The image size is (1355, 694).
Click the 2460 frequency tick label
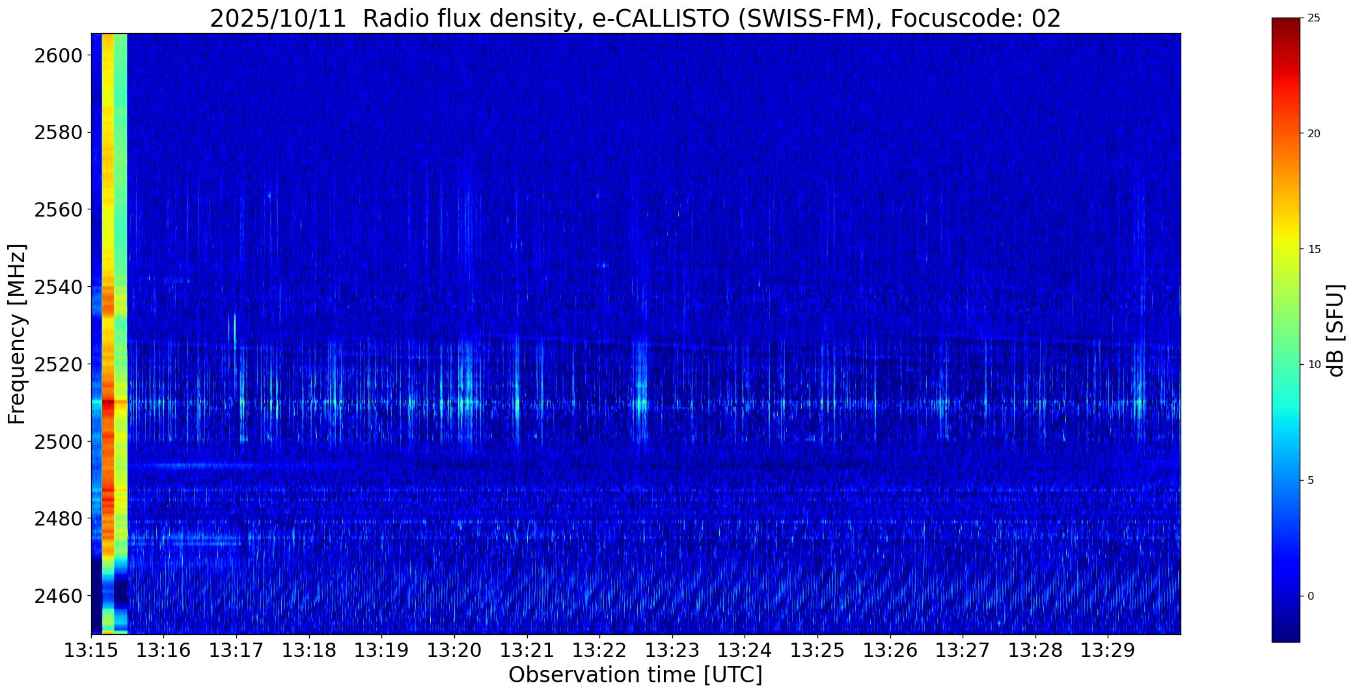[59, 596]
